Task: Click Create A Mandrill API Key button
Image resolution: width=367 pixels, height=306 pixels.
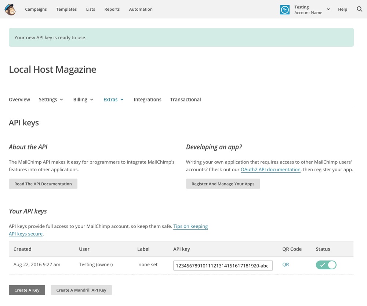Action: tap(81, 290)
